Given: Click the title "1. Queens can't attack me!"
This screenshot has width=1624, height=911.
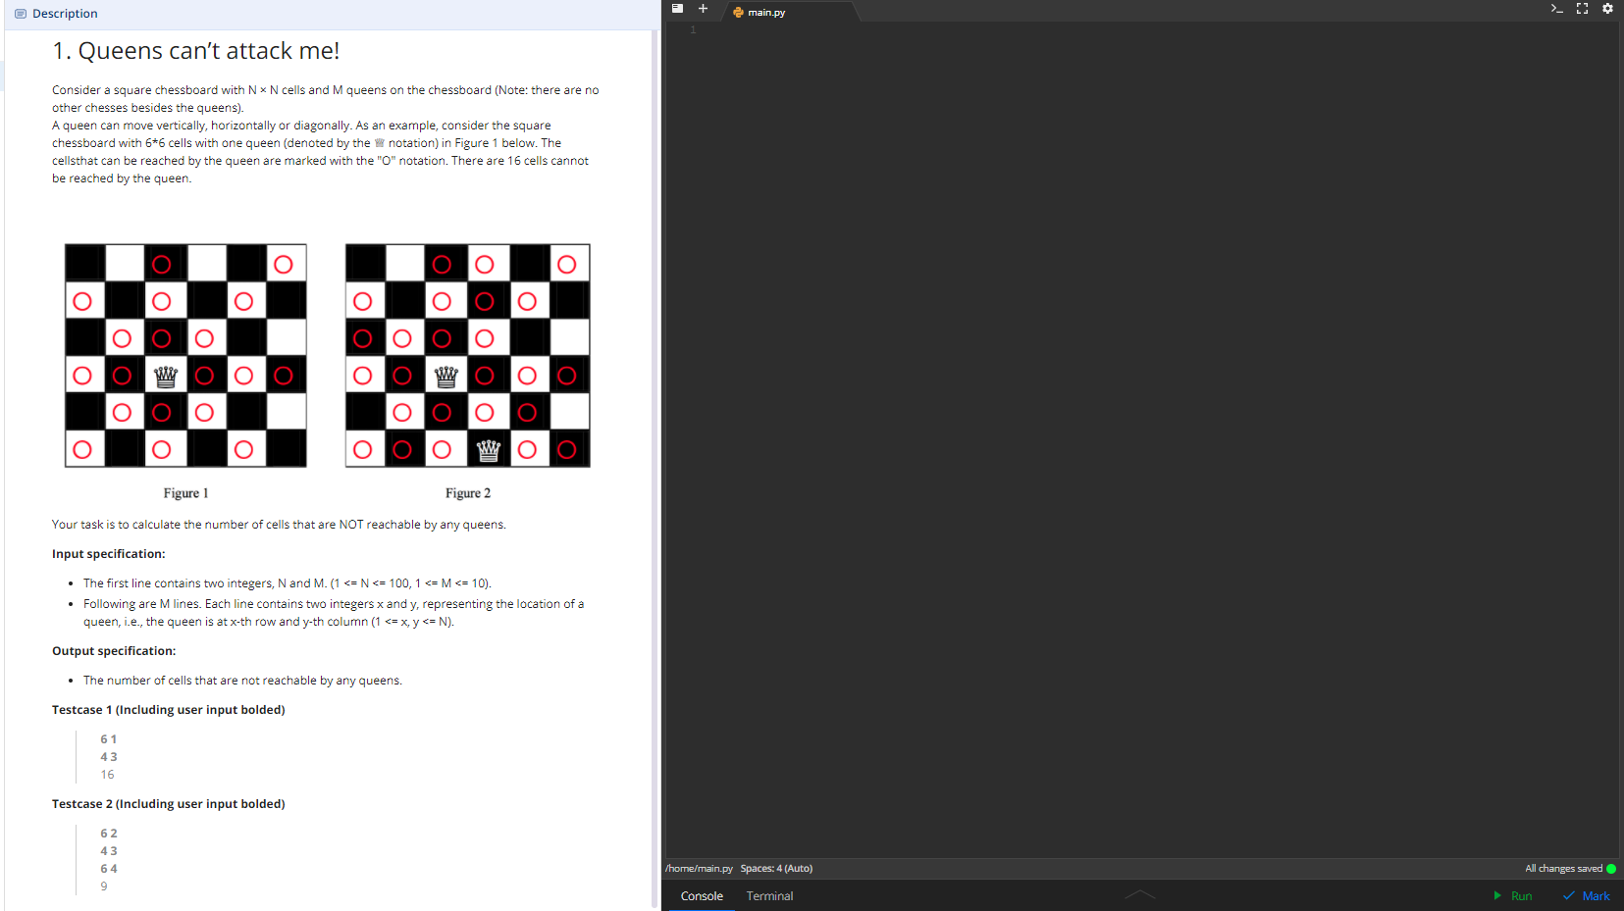Looking at the screenshot, I should coord(196,51).
